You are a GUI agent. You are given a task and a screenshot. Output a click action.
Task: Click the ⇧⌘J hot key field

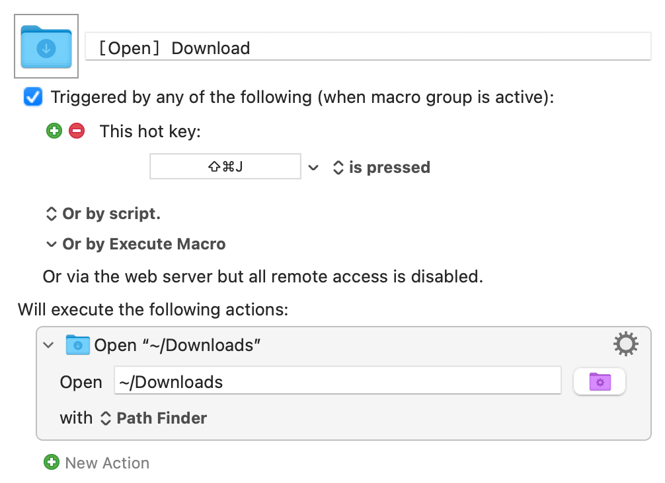225,167
